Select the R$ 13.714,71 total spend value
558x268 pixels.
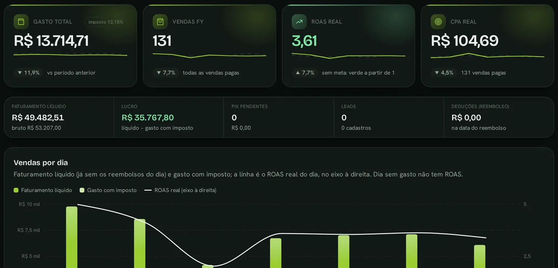click(51, 41)
